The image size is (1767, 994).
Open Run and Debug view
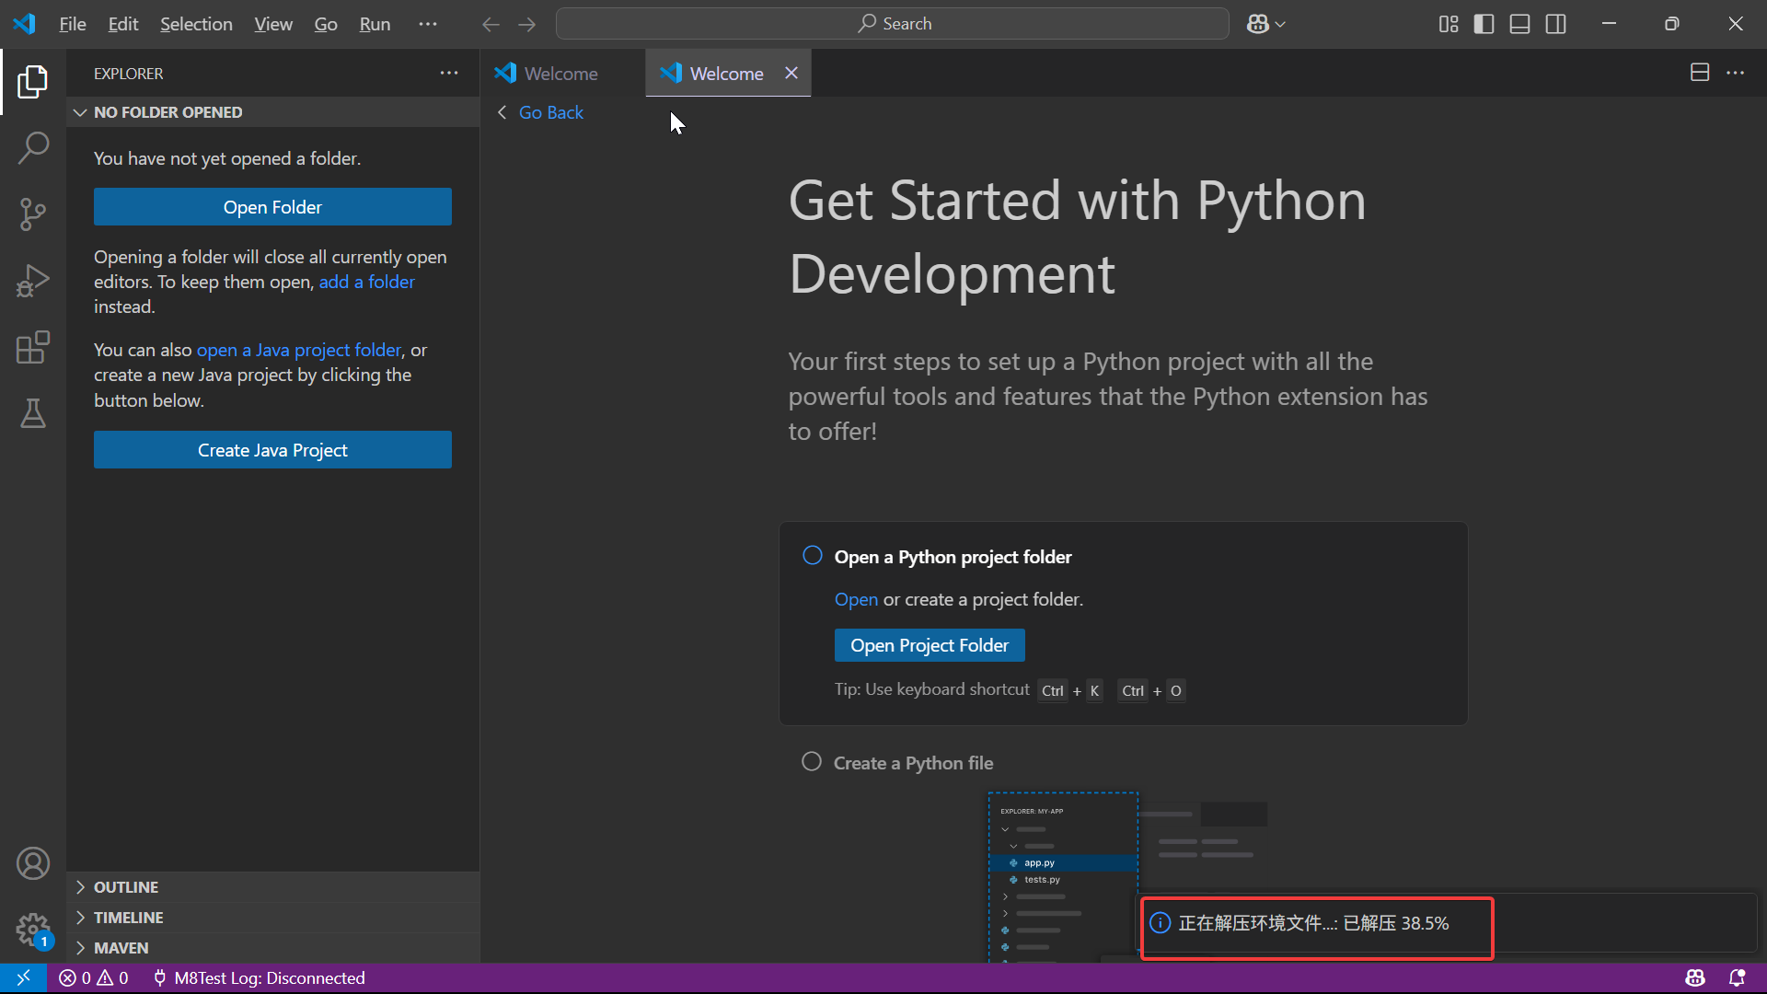33,281
